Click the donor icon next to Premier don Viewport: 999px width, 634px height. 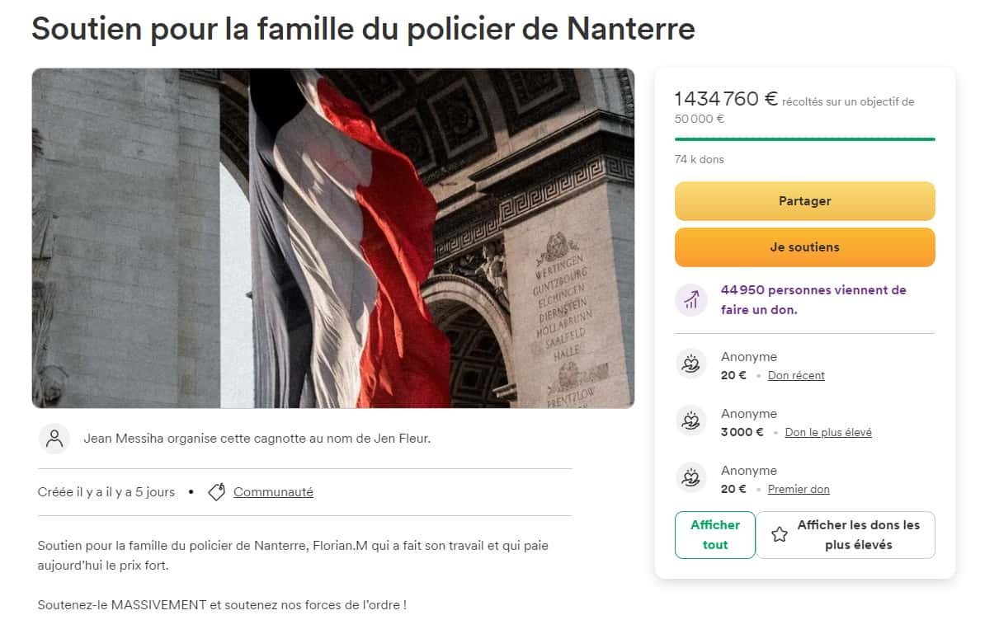click(691, 477)
